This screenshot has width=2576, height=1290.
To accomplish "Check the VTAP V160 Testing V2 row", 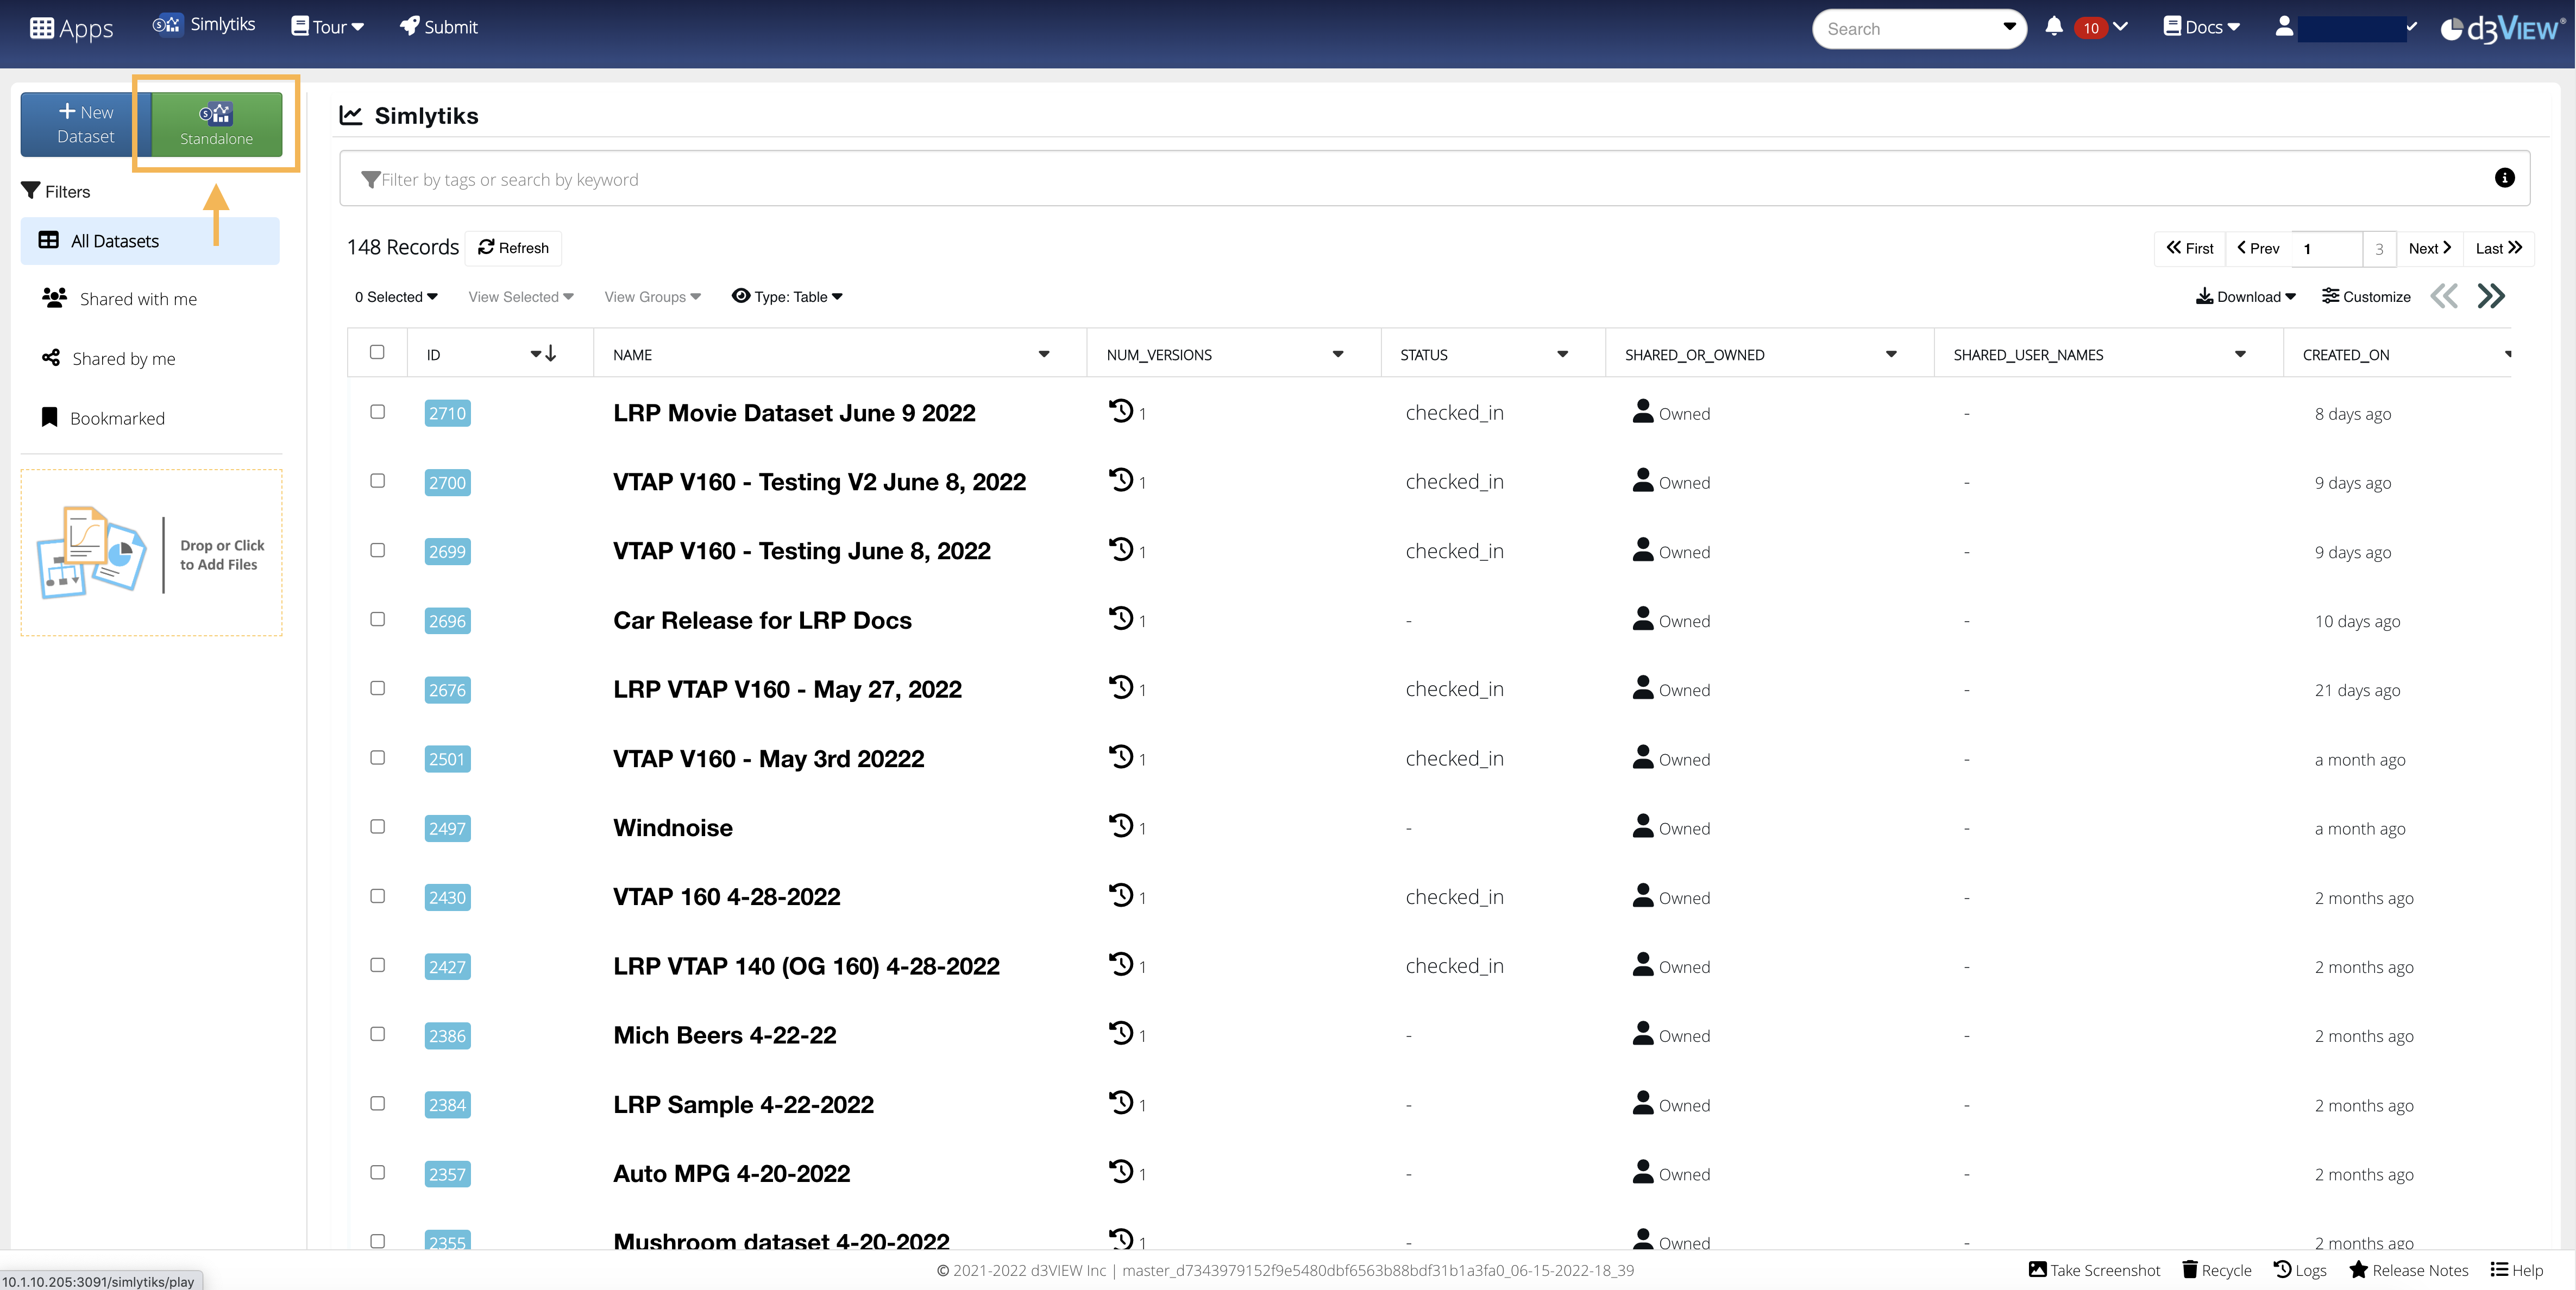I will (378, 480).
